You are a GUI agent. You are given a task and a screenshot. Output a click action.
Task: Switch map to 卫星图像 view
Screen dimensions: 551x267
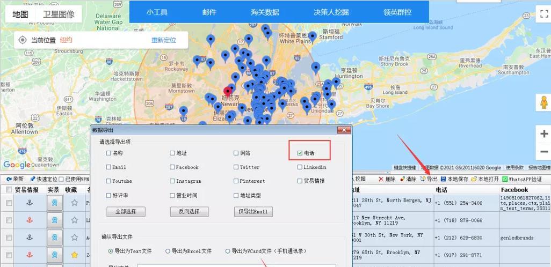pyautogui.click(x=59, y=14)
